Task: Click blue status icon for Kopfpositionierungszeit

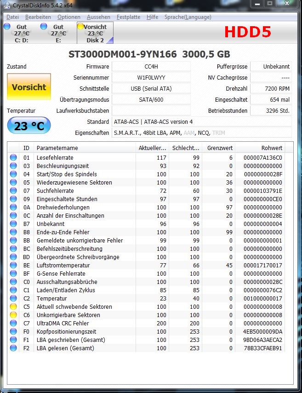Action: [x=13, y=331]
